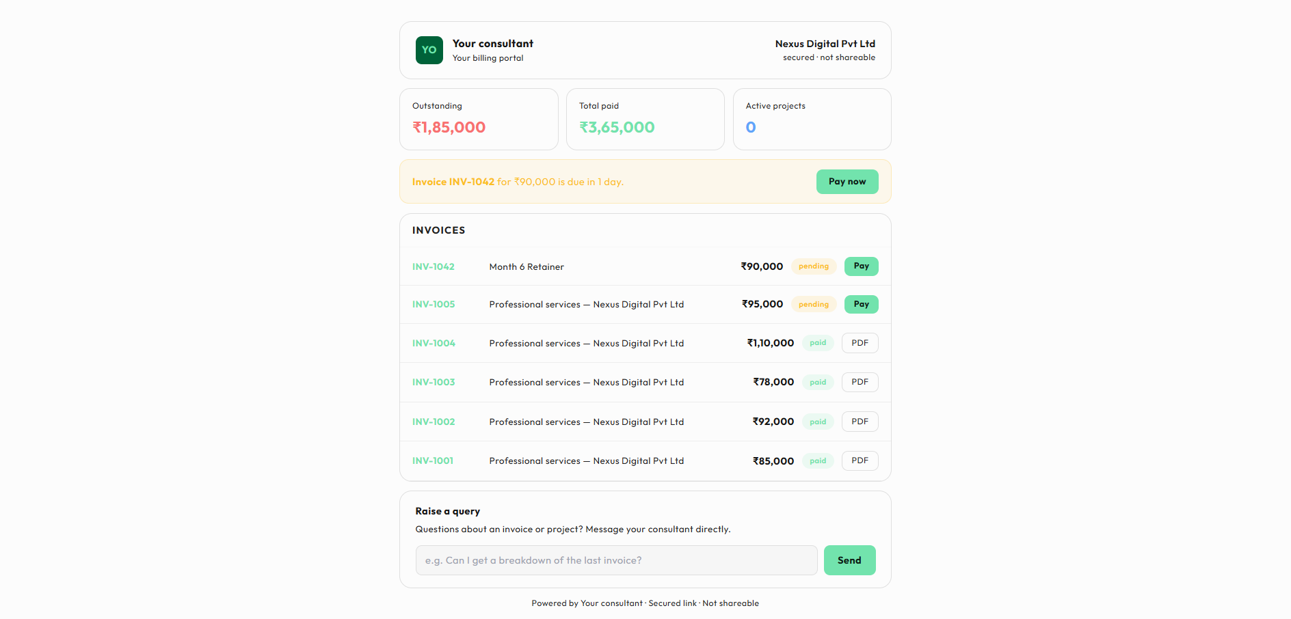Download PDF for invoice INV-1004

(x=860, y=343)
